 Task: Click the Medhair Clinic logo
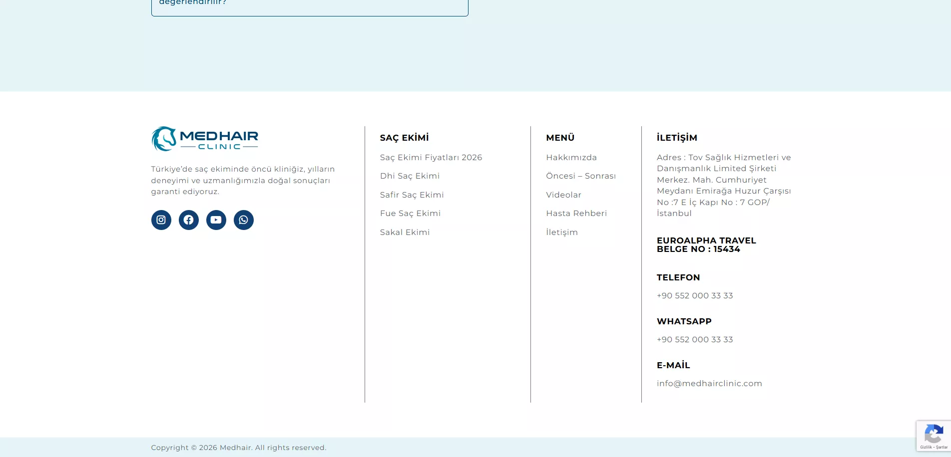tap(205, 139)
